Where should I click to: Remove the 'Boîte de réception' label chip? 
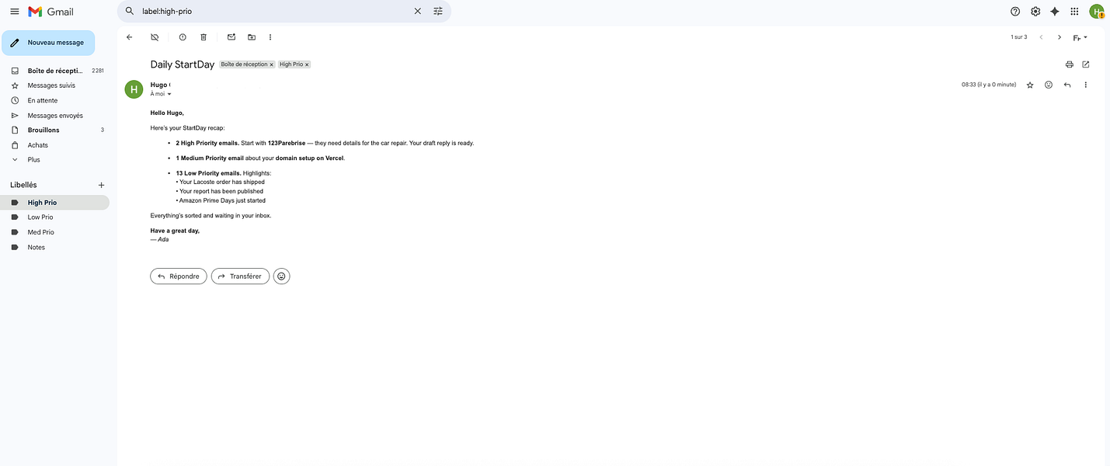pyautogui.click(x=271, y=64)
